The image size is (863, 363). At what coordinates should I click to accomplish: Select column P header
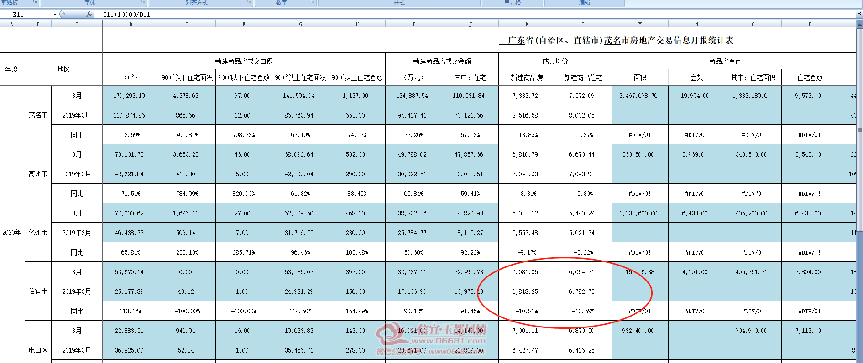tap(810, 24)
